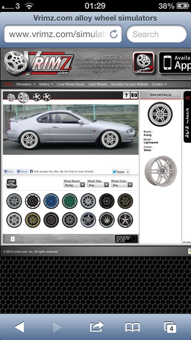Expand the 2612 wheels side panel

[x=187, y=117]
